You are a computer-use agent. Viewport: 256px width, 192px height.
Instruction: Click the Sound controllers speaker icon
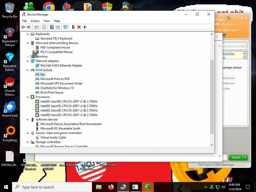point(32,133)
